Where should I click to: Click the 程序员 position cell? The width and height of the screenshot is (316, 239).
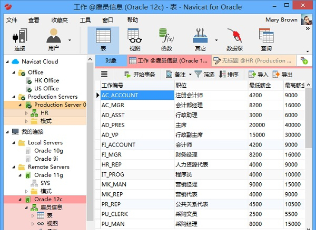pos(211,174)
